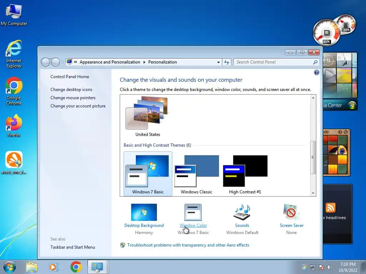366x274 pixels.
Task: Click the network tray icon
Action: [312, 267]
